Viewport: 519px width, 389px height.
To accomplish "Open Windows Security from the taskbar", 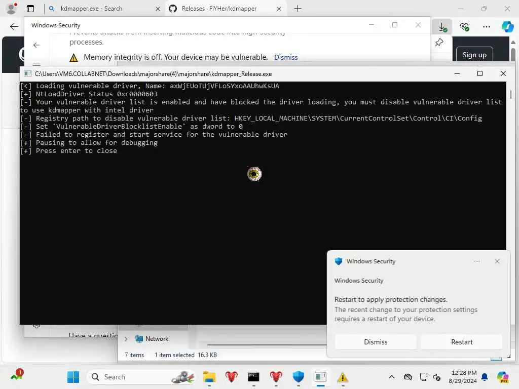I will coord(298,377).
